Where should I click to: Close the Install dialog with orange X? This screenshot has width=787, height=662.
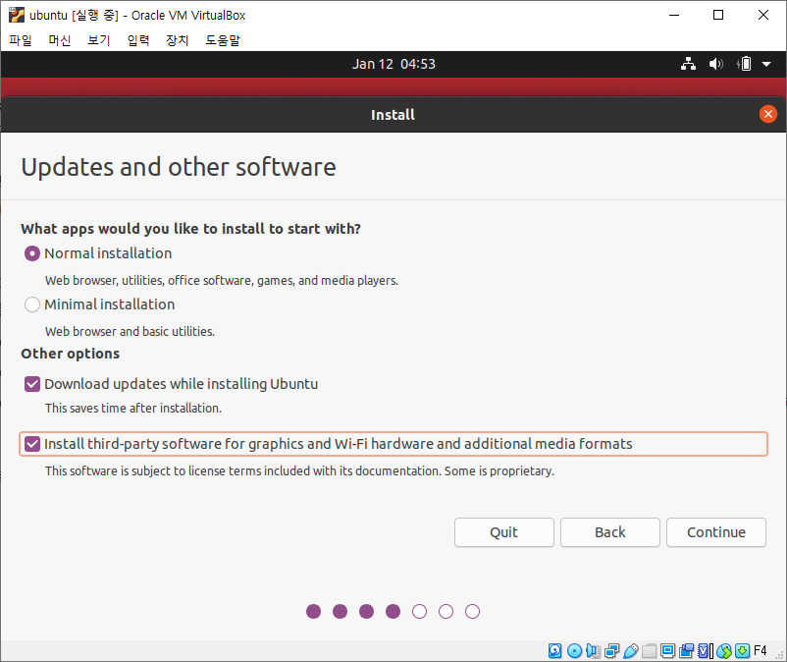pyautogui.click(x=768, y=114)
